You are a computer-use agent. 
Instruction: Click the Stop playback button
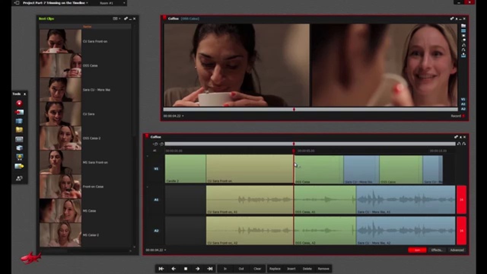[x=186, y=269]
